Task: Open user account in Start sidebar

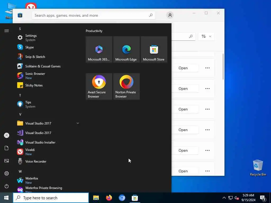Action: point(7,135)
